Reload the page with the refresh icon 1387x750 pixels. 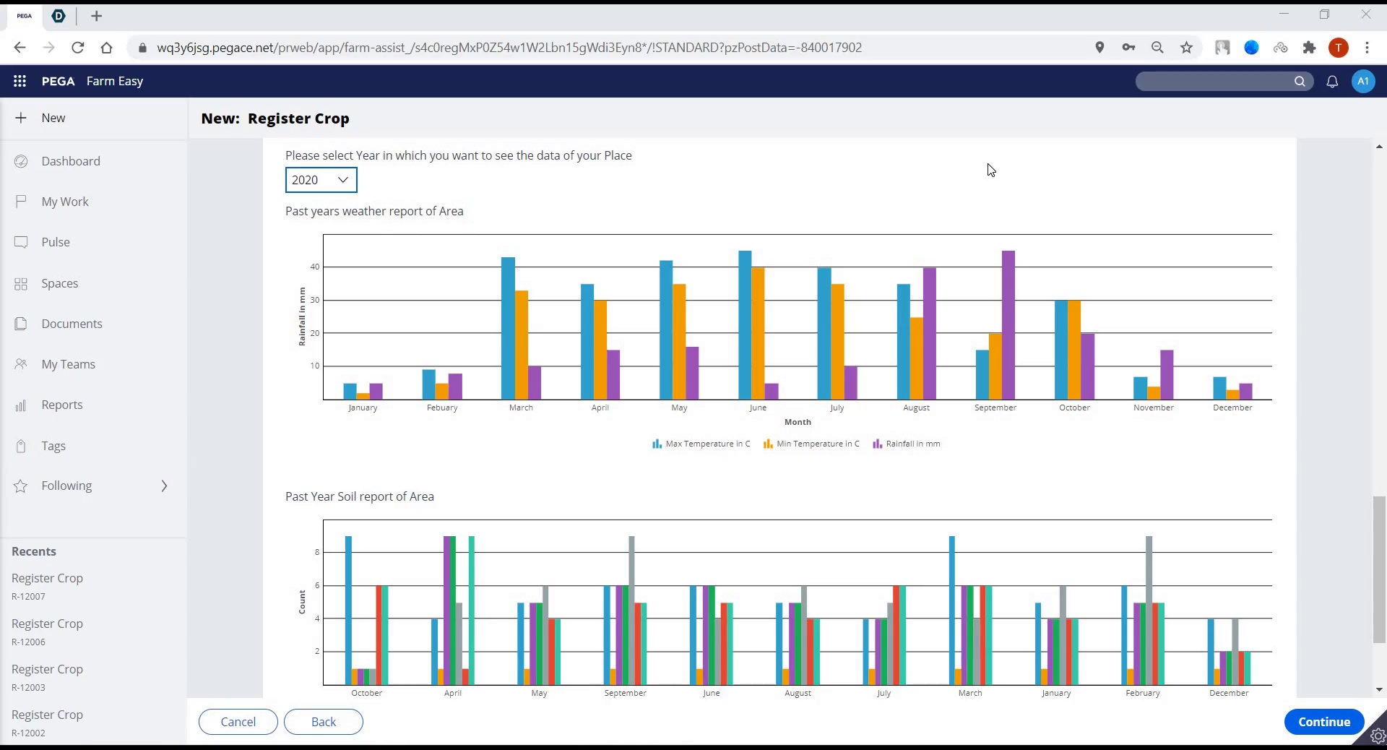(x=78, y=48)
